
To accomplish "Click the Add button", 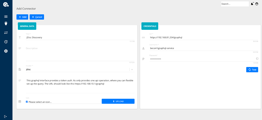I will coord(22,17).
